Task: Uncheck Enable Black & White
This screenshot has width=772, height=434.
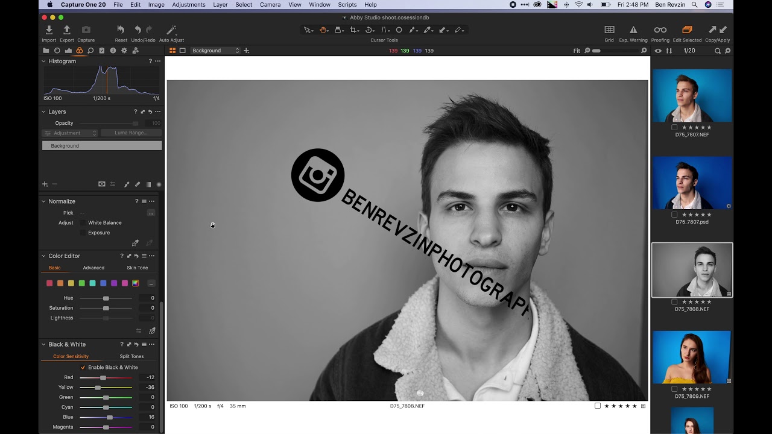Action: (83, 367)
